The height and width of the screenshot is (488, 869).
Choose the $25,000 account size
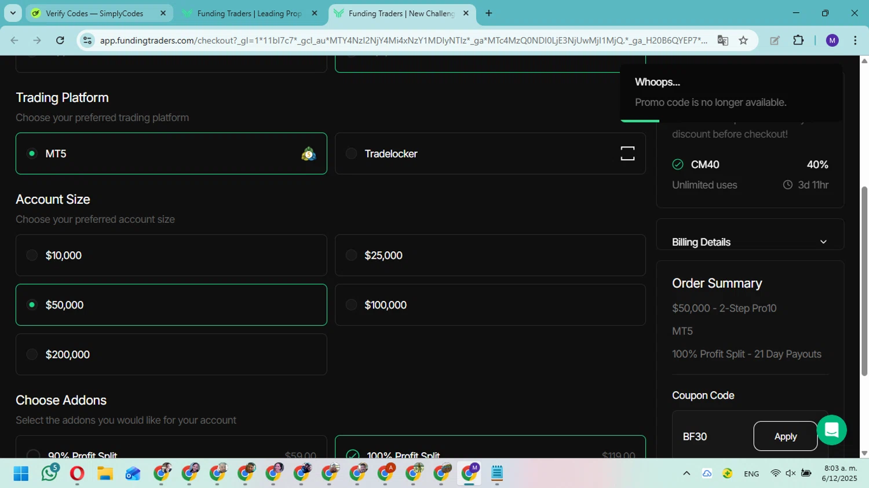pyautogui.click(x=490, y=255)
